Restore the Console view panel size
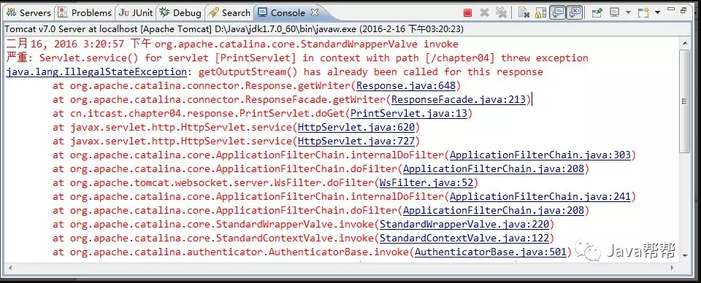Image resolution: width=701 pixels, height=283 pixels. tap(683, 11)
